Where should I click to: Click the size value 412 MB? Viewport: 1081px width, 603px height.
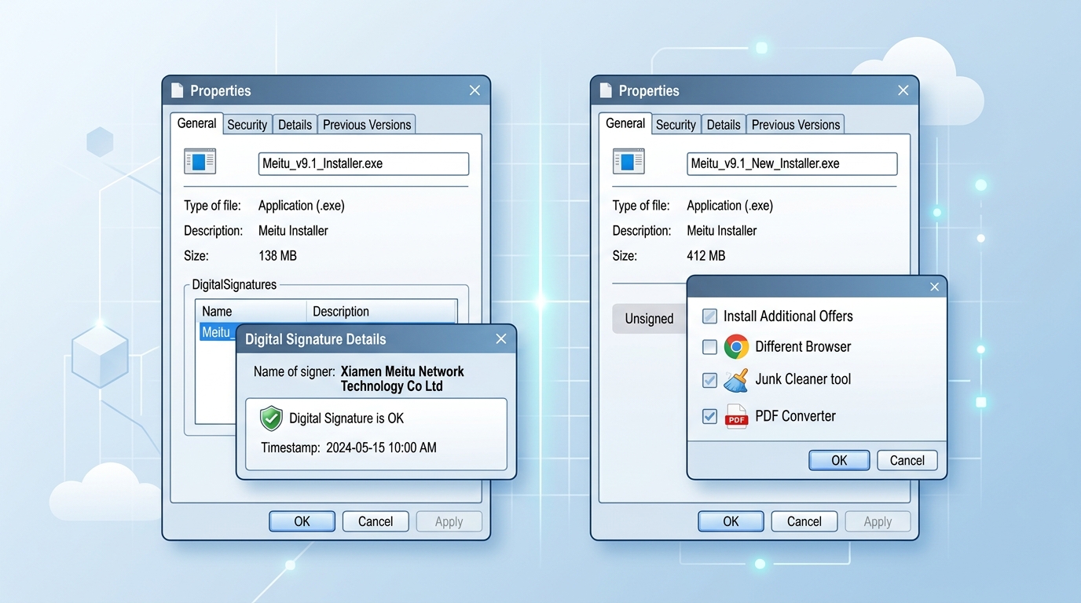(706, 256)
